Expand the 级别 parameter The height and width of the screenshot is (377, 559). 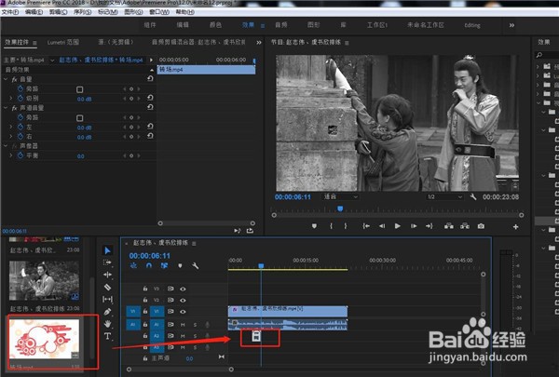10,98
